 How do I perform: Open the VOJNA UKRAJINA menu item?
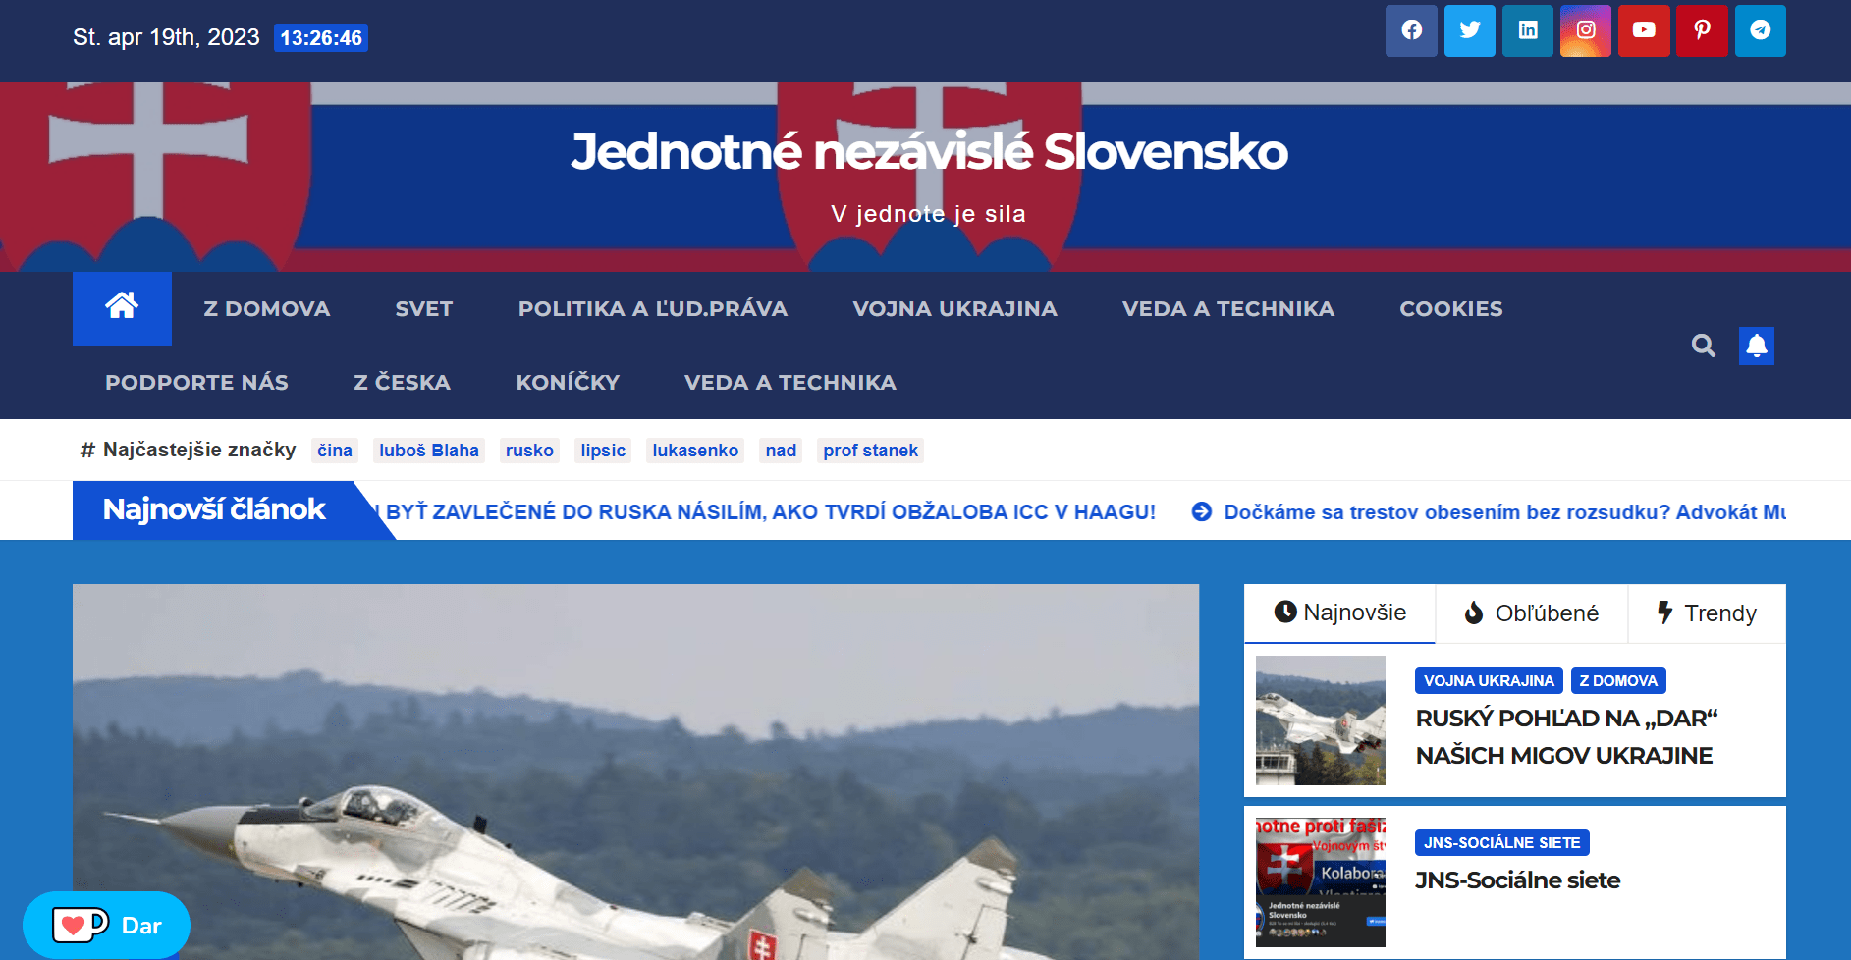click(x=954, y=308)
